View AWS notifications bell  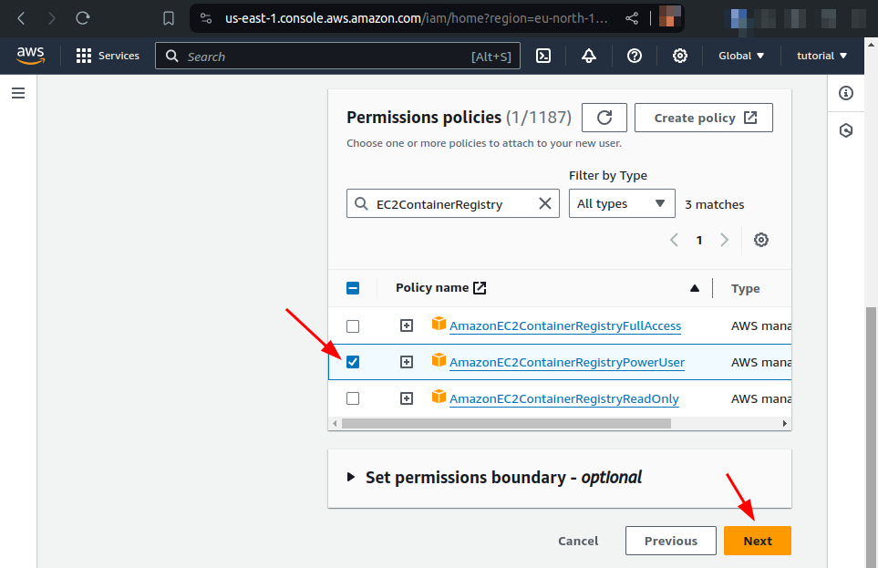tap(588, 56)
